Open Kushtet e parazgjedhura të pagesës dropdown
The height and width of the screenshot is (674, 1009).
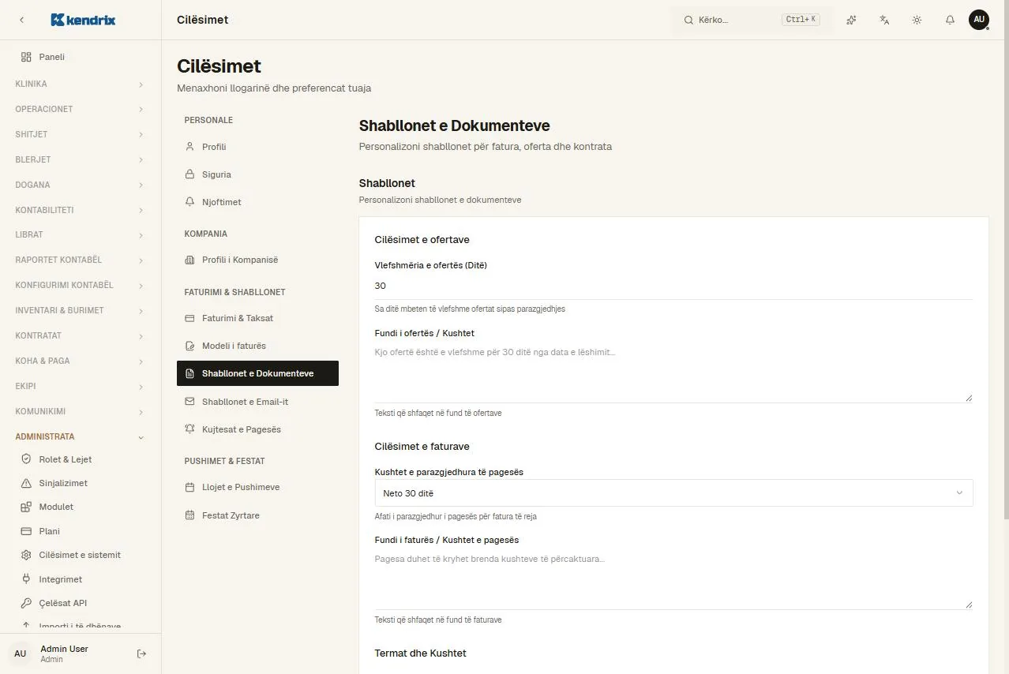(673, 493)
